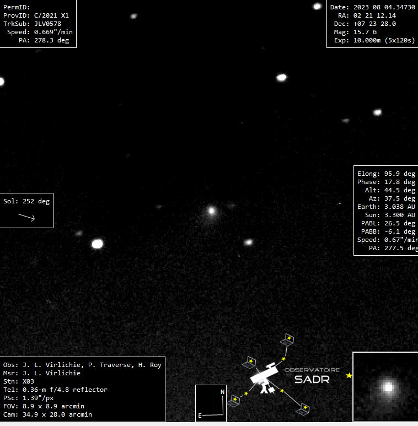The image size is (418, 426).
Task: Click the 'PermID:' label
Action: (x=17, y=7)
